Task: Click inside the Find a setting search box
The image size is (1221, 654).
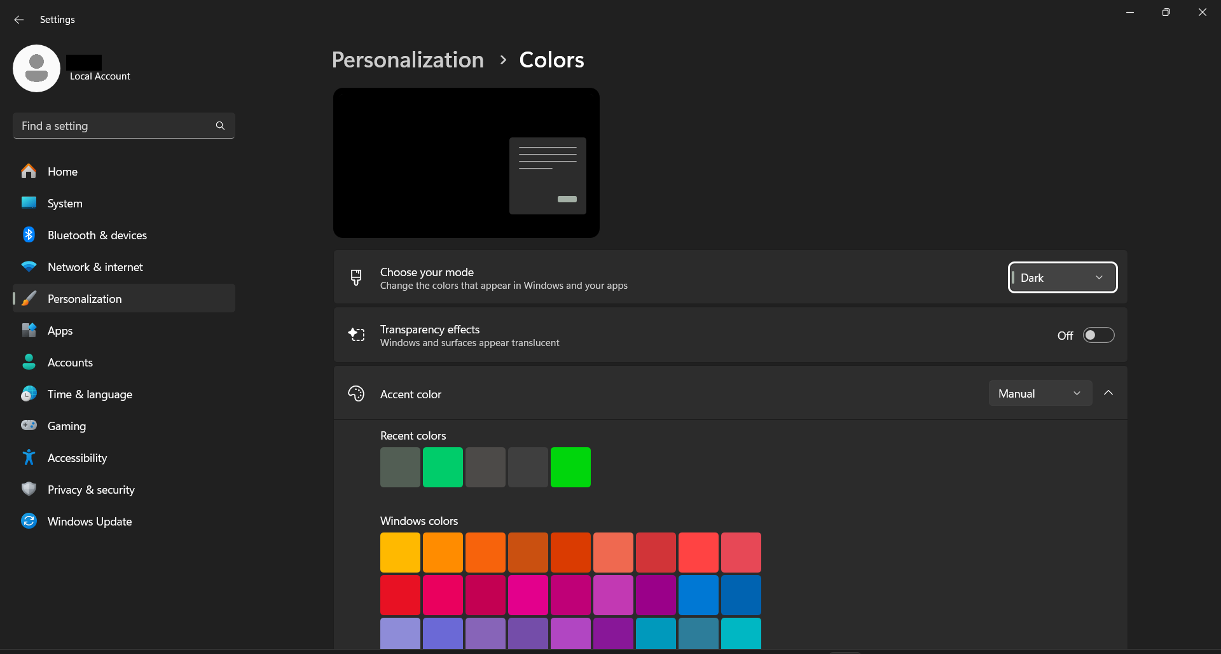Action: coord(114,125)
